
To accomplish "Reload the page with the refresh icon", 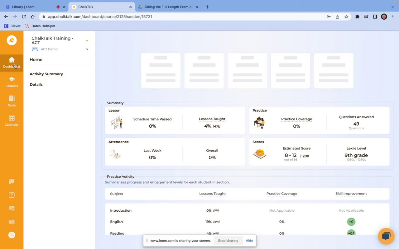I will click(x=24, y=16).
